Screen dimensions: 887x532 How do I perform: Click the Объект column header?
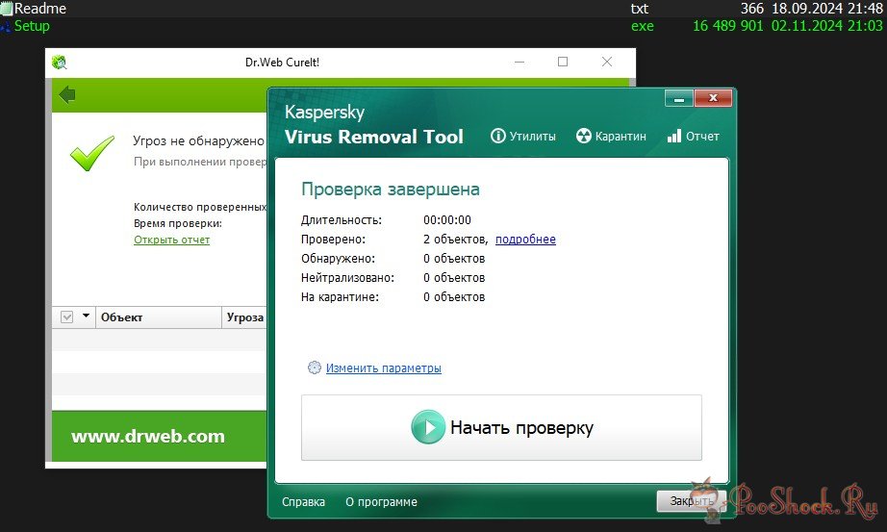point(159,317)
